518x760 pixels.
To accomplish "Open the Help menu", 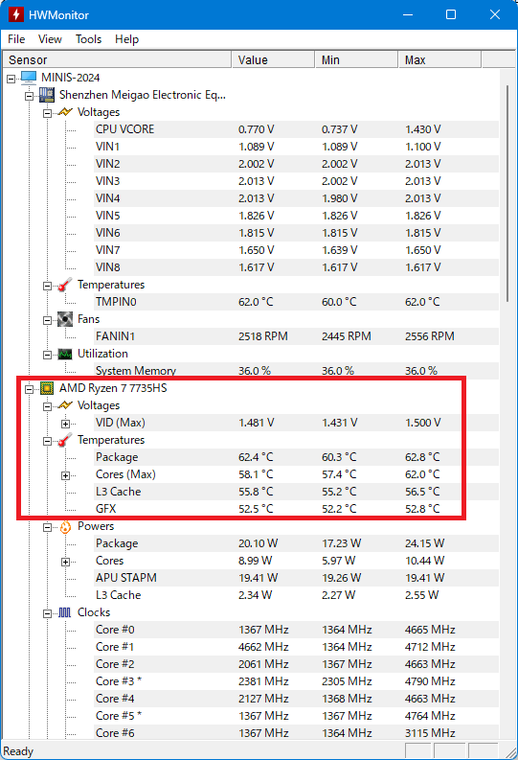I will [126, 39].
